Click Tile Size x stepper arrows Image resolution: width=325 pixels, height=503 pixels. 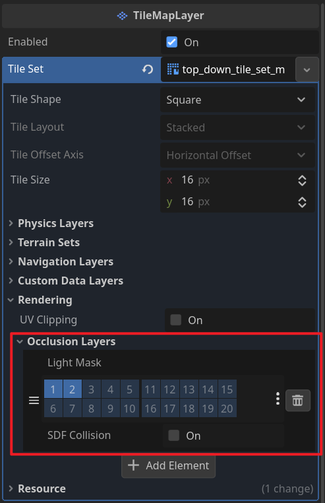(302, 180)
